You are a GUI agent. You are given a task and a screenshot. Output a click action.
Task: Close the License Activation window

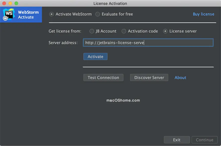coord(4,3)
